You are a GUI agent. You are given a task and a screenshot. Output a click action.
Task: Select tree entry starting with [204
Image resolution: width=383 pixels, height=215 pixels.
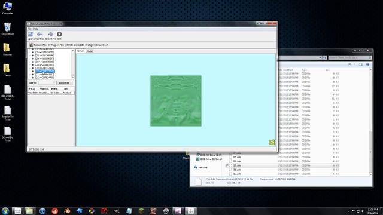click(x=44, y=52)
